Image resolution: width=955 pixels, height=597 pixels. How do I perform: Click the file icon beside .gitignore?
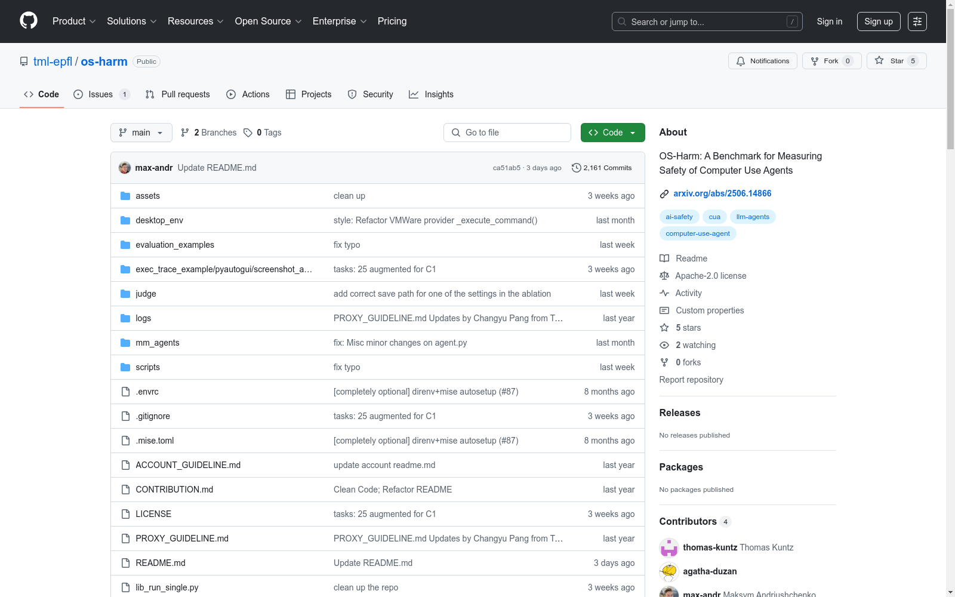(x=125, y=416)
